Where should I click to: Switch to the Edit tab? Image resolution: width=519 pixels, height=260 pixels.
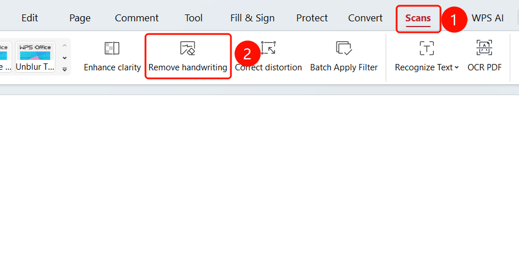[30, 18]
